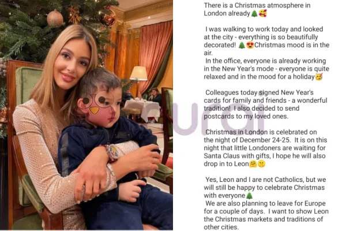Click the text 'We are also planning to leave'
The image size is (346, 231).
(254, 203)
